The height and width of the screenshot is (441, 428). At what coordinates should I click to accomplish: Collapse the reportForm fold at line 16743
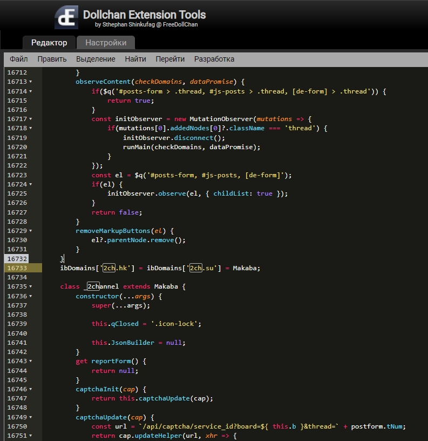(31, 361)
